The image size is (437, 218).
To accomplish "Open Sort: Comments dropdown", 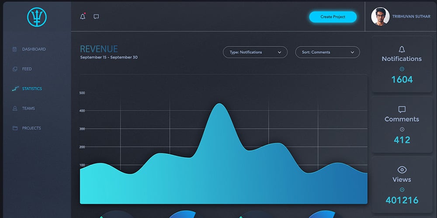I will (327, 52).
